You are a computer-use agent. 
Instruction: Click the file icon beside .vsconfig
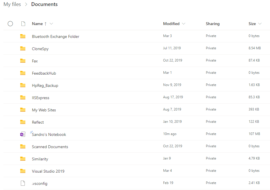23,183
